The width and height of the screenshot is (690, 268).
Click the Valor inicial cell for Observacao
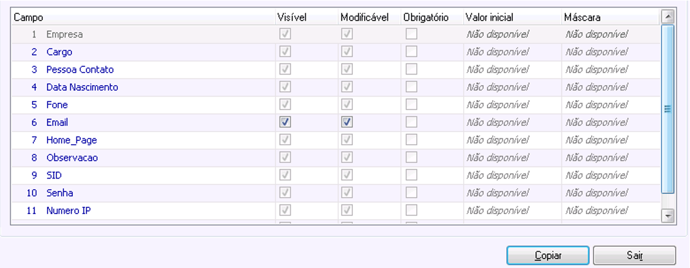pos(498,158)
